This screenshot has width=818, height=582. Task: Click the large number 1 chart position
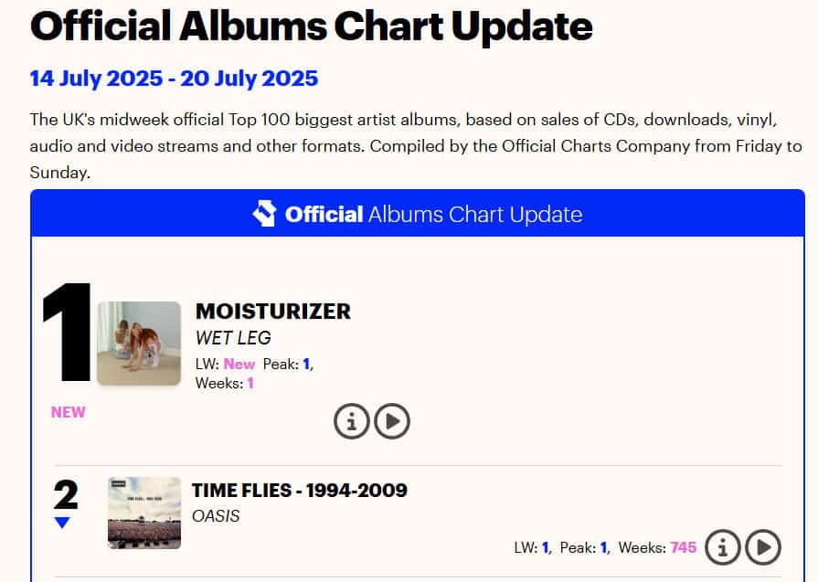68,333
